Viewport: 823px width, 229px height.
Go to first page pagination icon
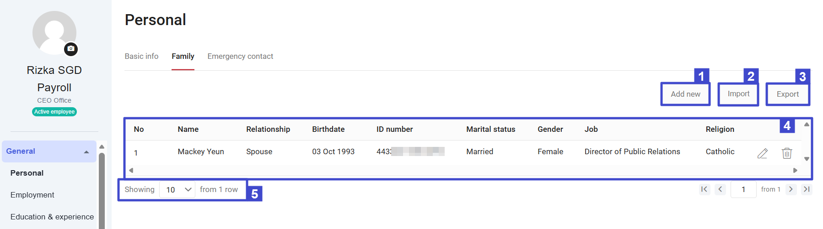coord(705,189)
